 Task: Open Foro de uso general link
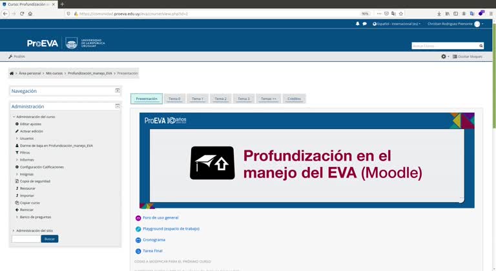[x=160, y=217]
